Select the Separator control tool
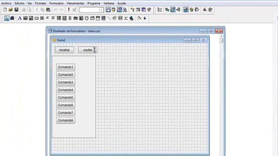This screenshot has width=278, height=156. coord(126,18)
